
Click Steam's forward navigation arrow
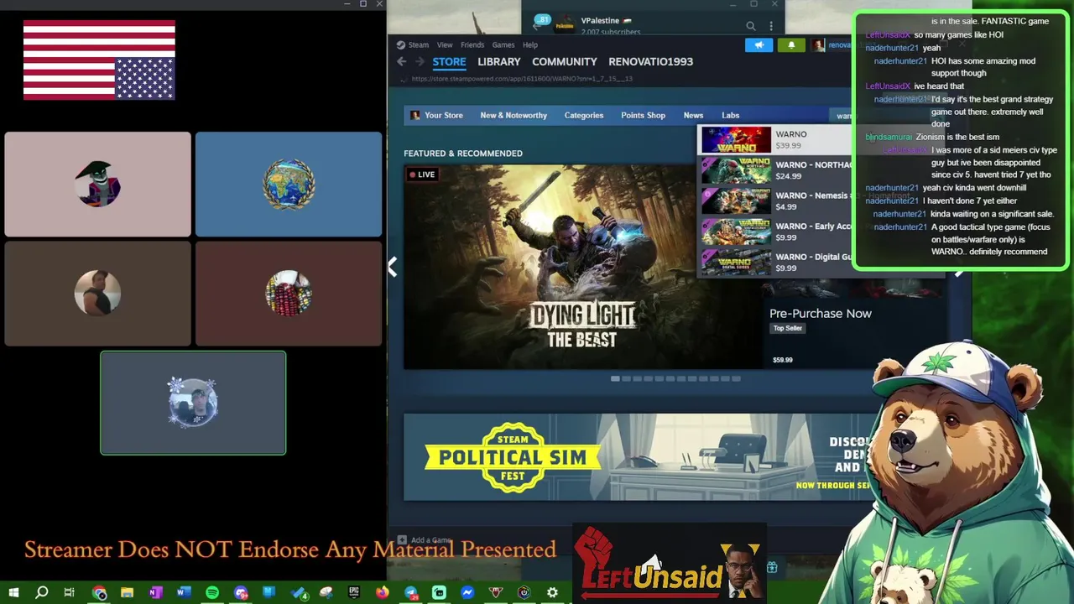point(420,61)
